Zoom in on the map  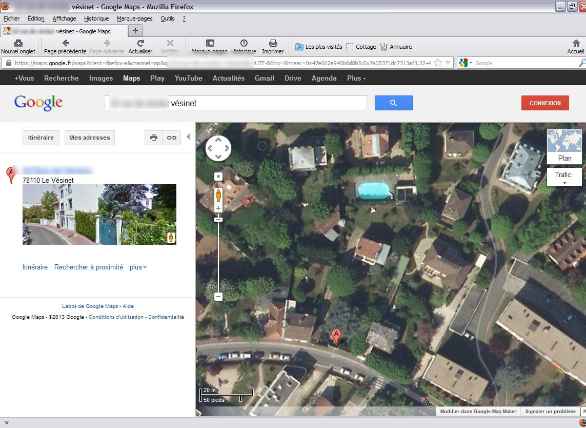pyautogui.click(x=218, y=208)
